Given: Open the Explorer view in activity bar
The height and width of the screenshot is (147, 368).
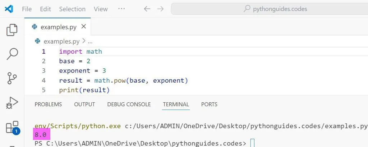Looking at the screenshot, I should 12,30.
